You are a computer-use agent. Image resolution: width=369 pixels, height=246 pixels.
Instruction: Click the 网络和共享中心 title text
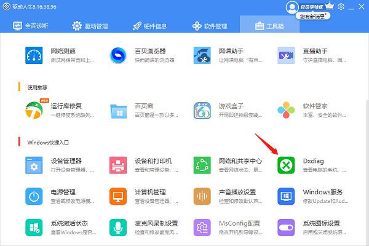click(x=240, y=161)
